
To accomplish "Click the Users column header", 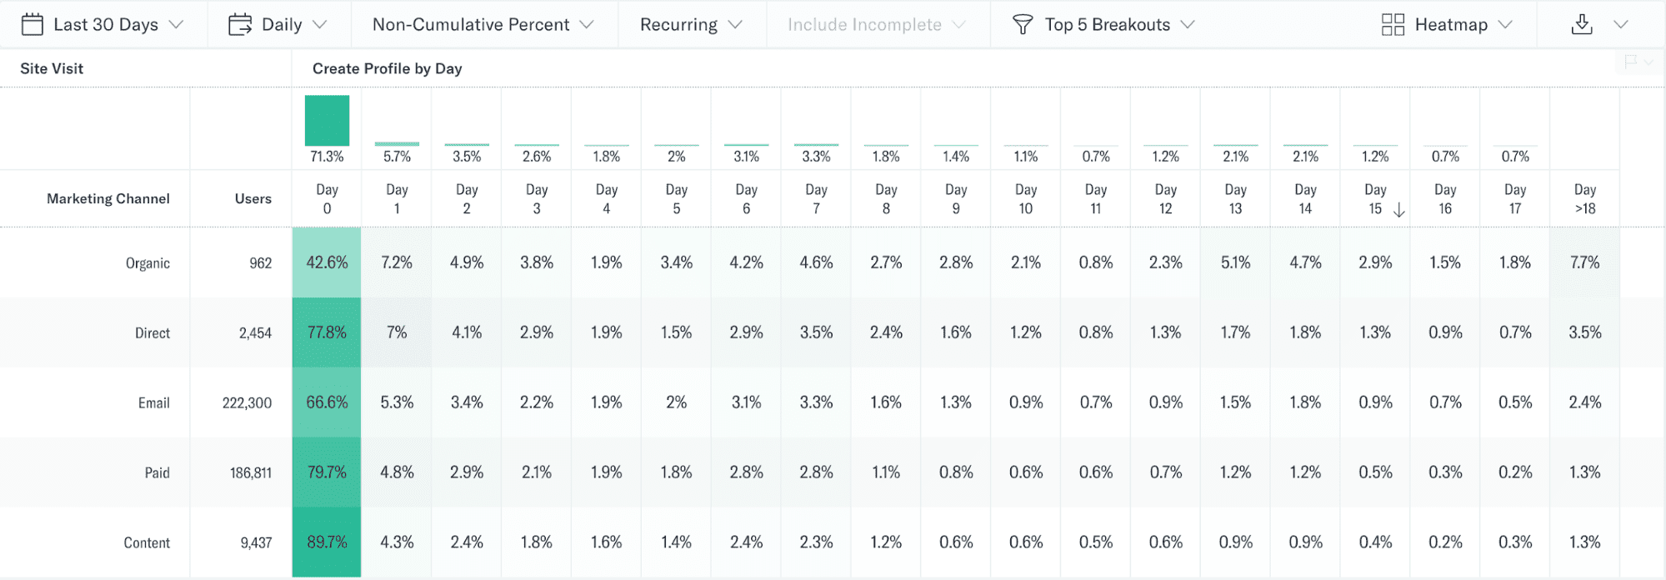I will tap(252, 198).
